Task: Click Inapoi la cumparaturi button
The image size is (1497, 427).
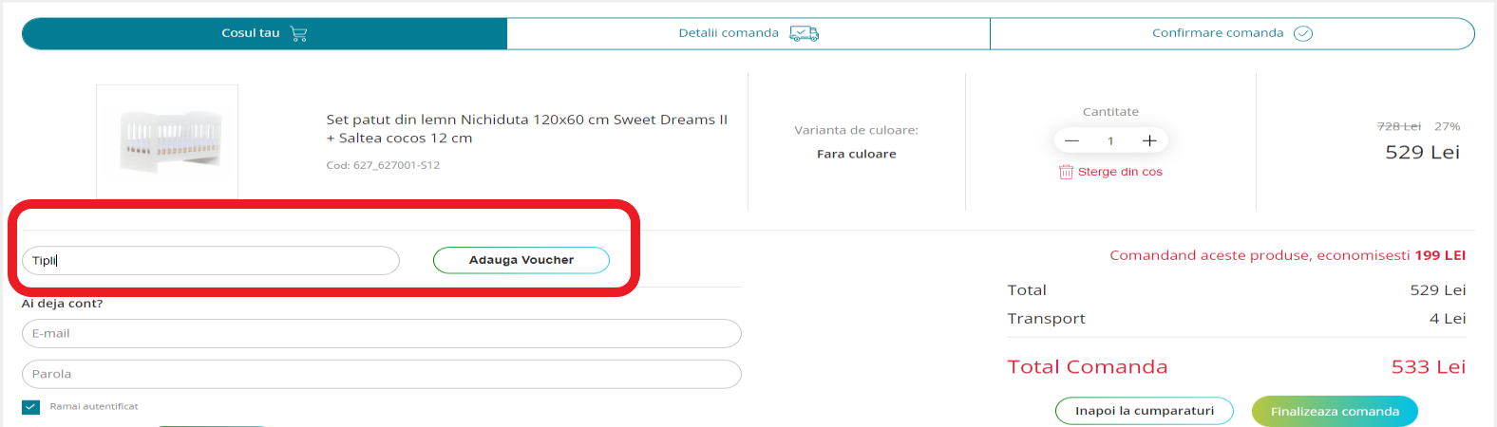Action: tap(1144, 411)
